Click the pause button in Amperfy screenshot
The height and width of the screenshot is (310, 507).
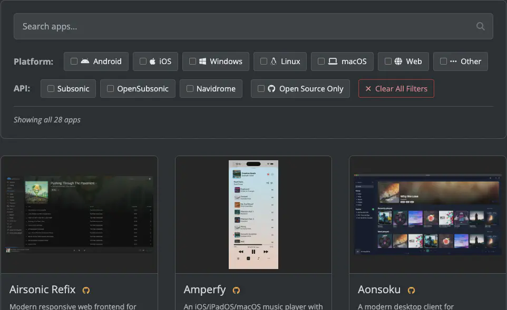click(253, 252)
